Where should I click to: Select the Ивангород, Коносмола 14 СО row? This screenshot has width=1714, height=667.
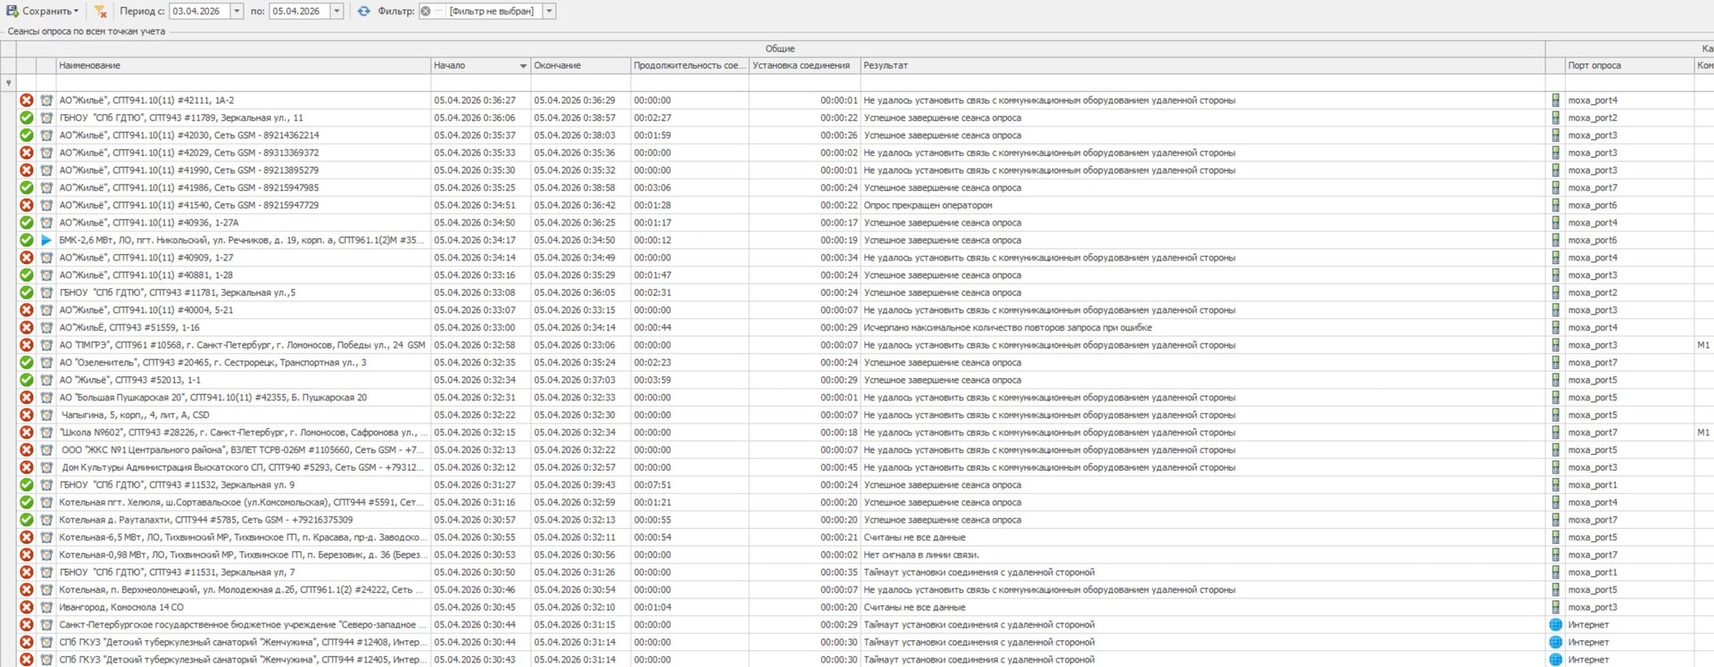click(243, 607)
